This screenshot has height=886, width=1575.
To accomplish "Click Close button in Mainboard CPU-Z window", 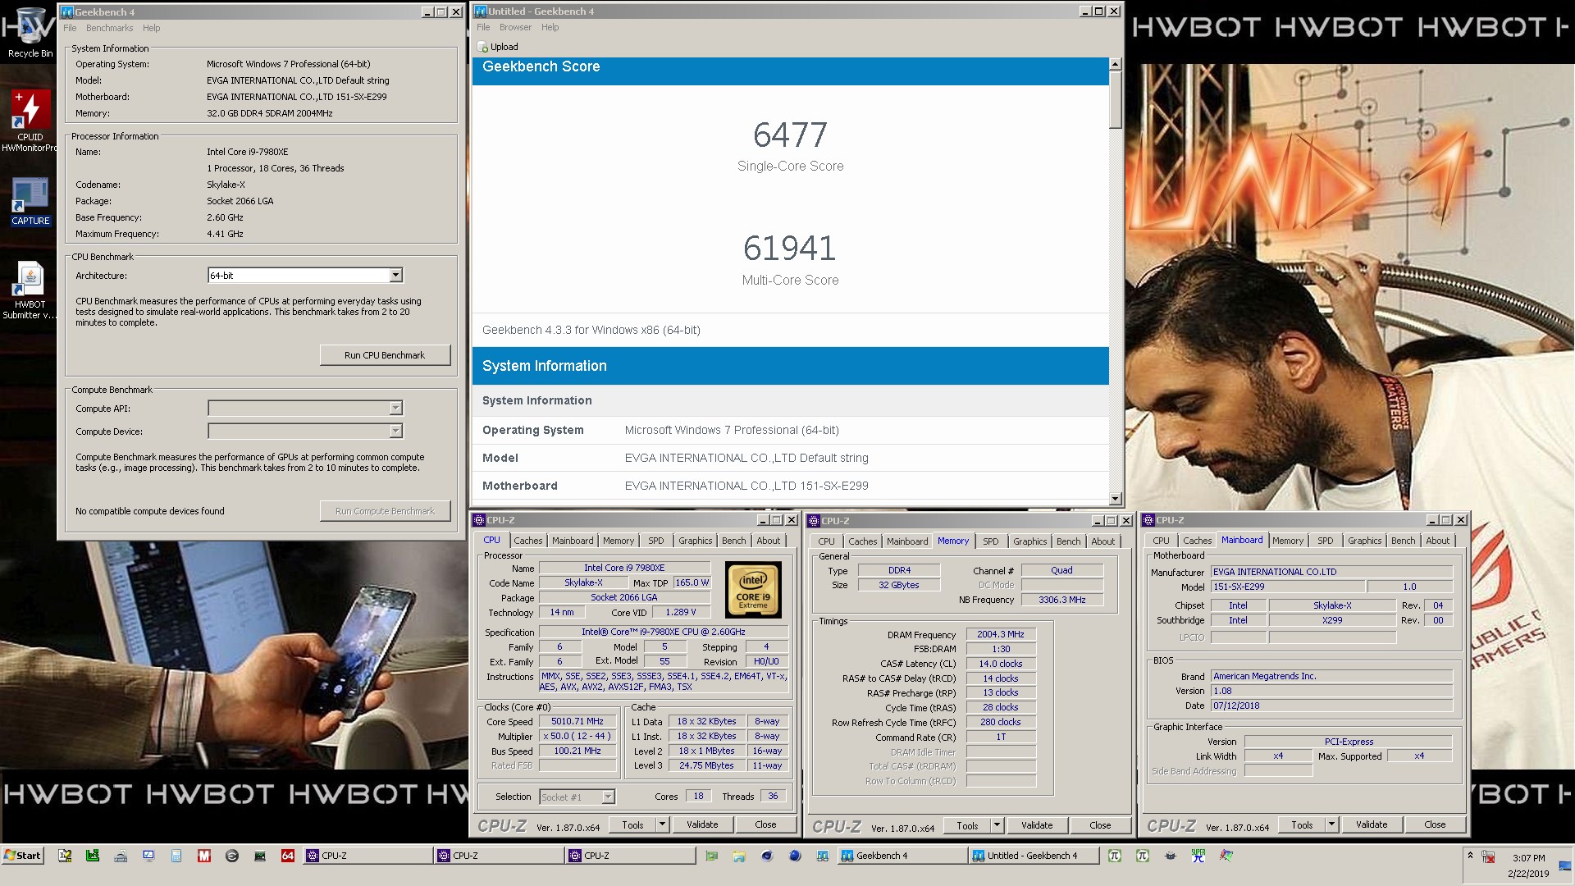I will (x=1435, y=824).
